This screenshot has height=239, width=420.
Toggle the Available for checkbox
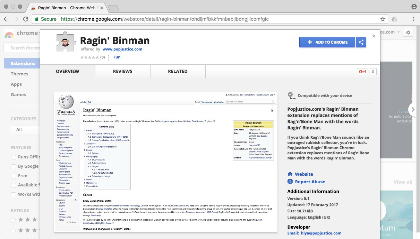tap(14, 185)
